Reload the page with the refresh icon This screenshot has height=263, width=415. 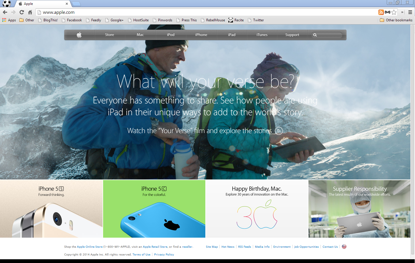point(22,12)
